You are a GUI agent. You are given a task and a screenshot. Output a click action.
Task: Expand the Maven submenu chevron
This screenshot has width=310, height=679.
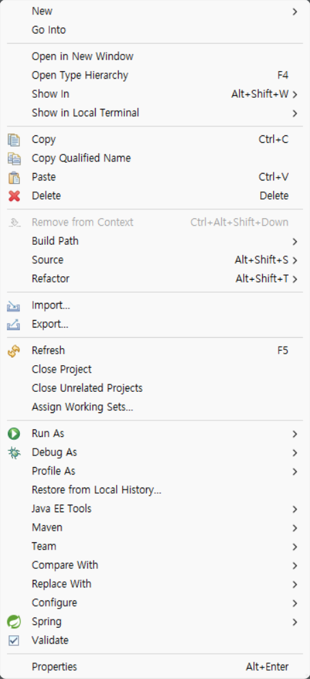coord(295,529)
